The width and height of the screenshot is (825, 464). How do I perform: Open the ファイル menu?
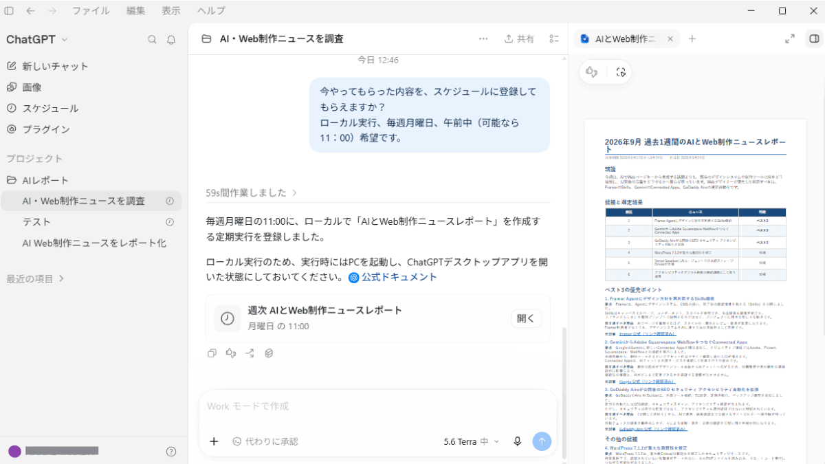91,11
